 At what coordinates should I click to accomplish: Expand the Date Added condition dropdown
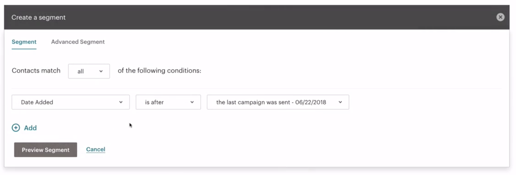(x=70, y=102)
